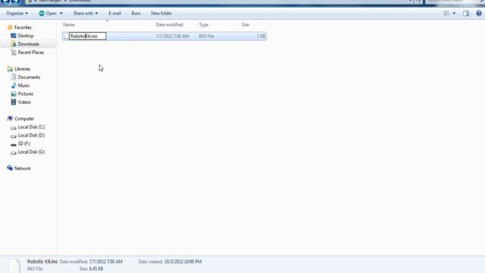Click the Burn toolbar button
The image size is (485, 273).
click(136, 14)
